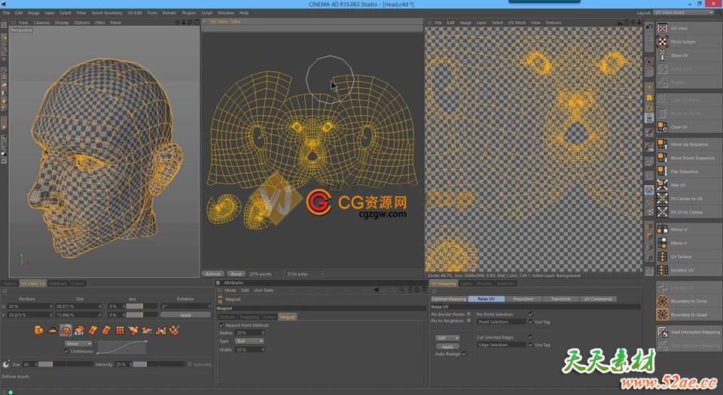Click the ABF-labeled unwrap icon

pos(79,330)
